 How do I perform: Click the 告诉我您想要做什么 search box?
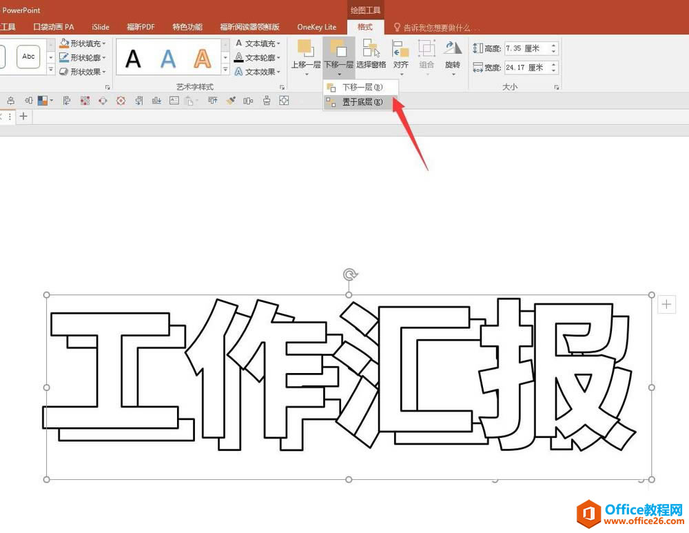coord(436,28)
